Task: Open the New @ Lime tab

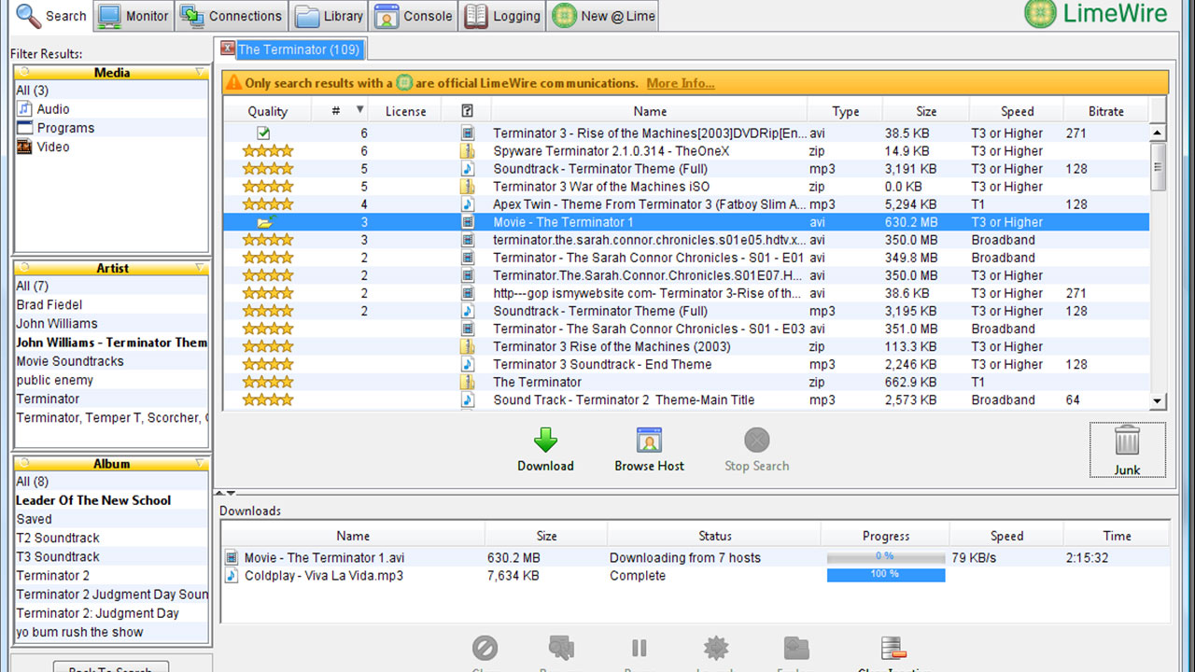Action: click(602, 15)
